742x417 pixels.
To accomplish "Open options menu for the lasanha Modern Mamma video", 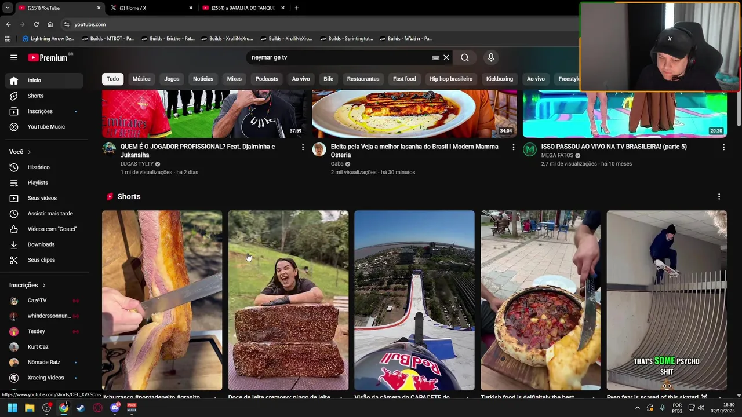I will (513, 147).
